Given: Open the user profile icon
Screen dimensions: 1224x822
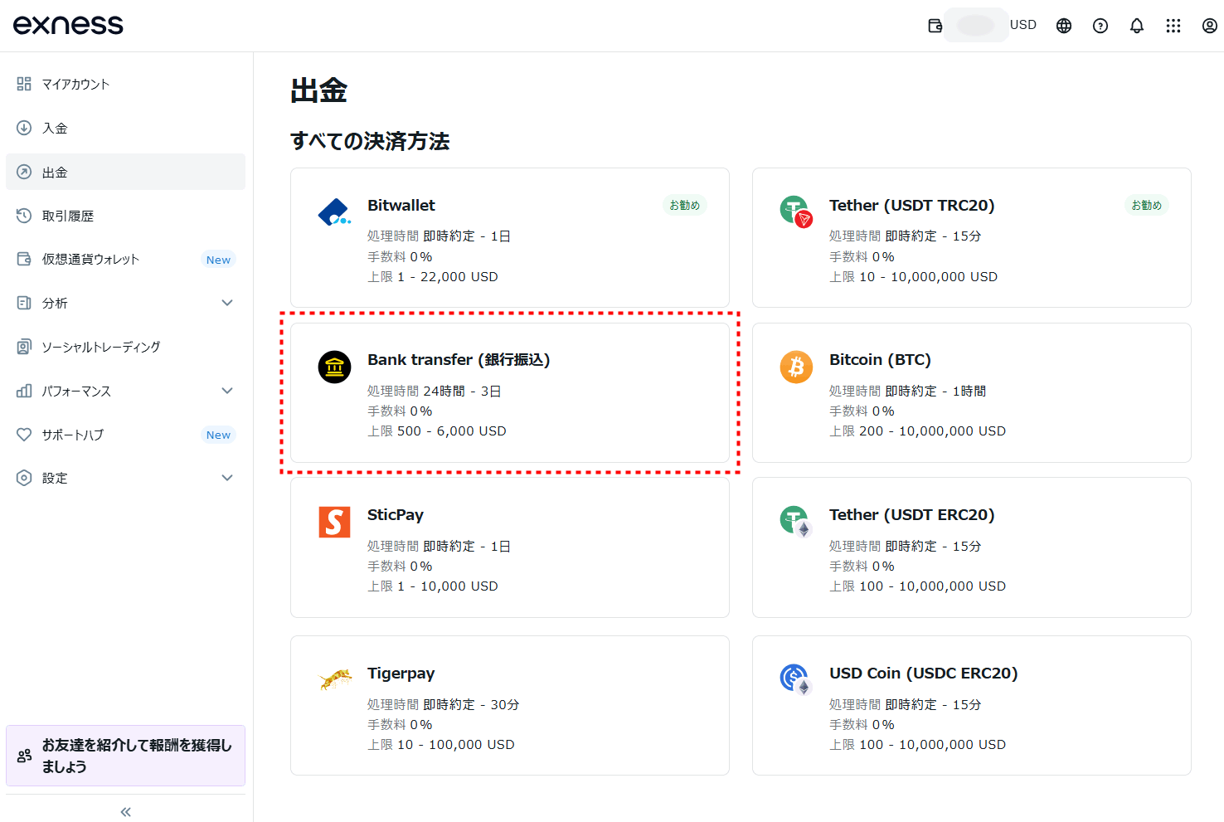Looking at the screenshot, I should (1210, 26).
